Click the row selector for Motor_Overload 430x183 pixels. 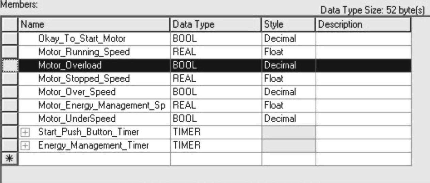[x=10, y=65]
